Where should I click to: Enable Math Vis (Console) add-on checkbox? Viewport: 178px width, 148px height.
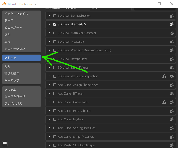coord(55,33)
